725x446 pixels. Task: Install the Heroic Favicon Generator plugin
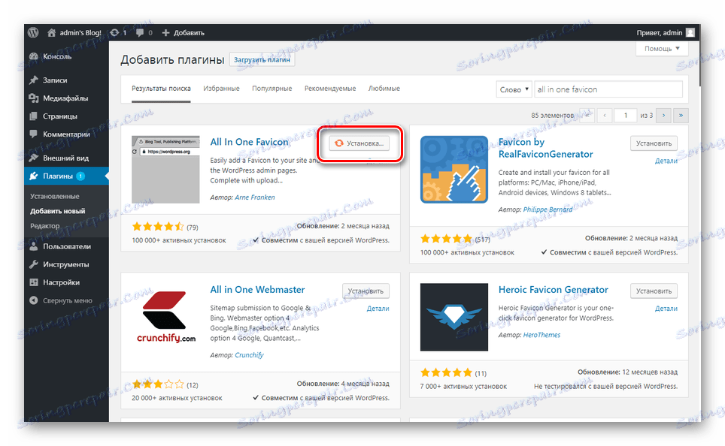[x=654, y=291]
